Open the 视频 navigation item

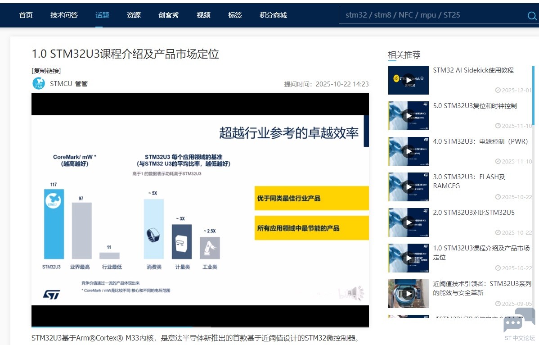point(203,15)
